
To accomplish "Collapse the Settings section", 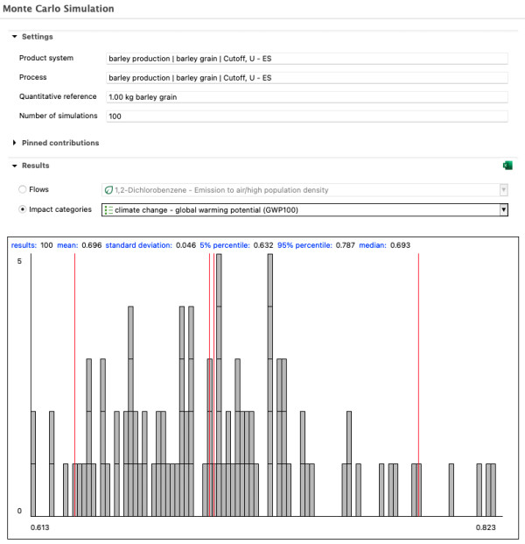I will click(15, 37).
